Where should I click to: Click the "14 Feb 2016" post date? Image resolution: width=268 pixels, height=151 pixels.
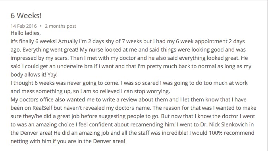click(23, 26)
